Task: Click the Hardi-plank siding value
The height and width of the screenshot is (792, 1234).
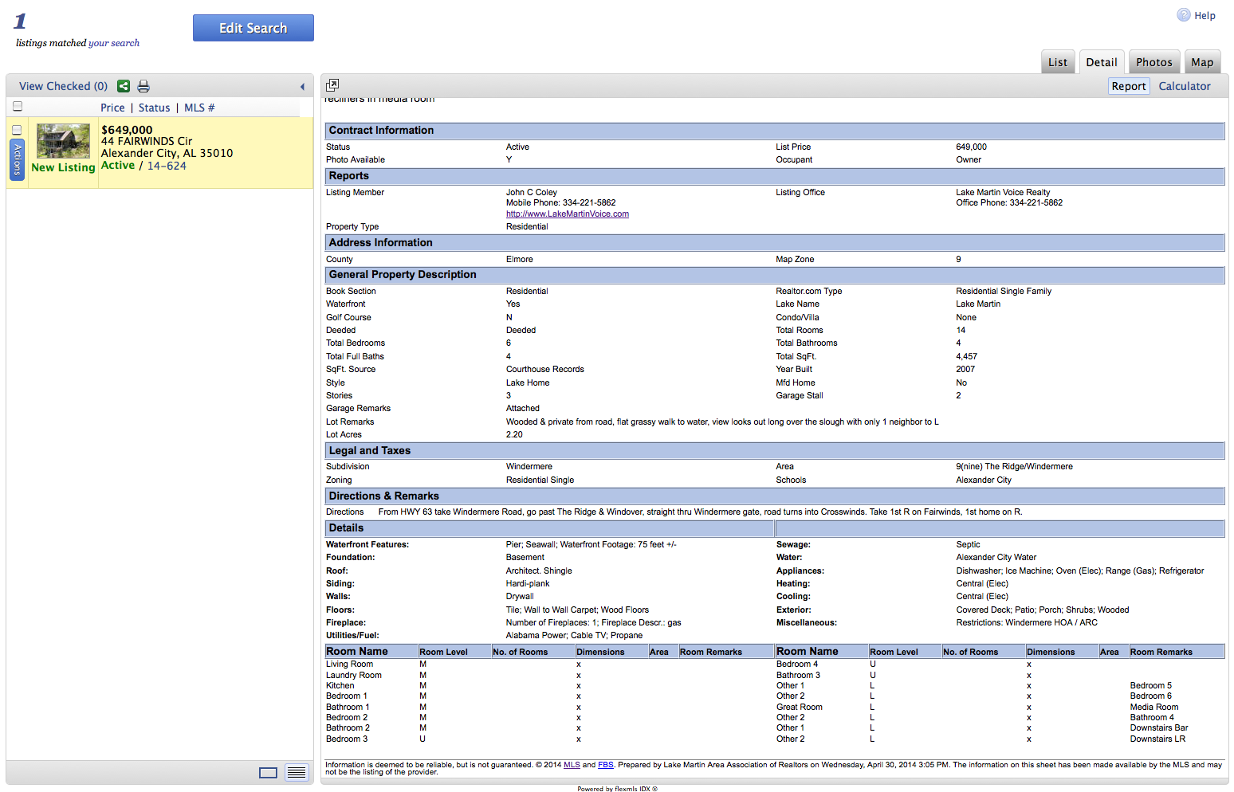Action: pos(528,583)
